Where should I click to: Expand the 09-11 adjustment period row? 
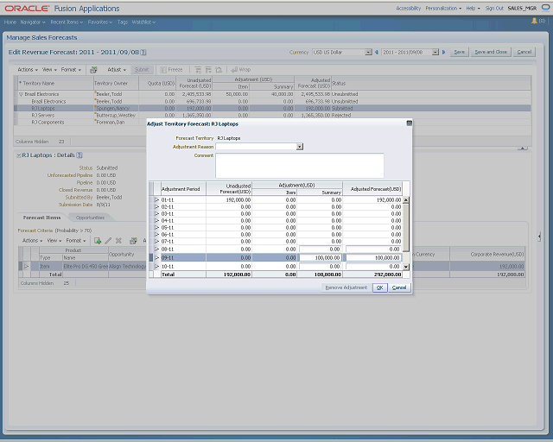[157, 257]
